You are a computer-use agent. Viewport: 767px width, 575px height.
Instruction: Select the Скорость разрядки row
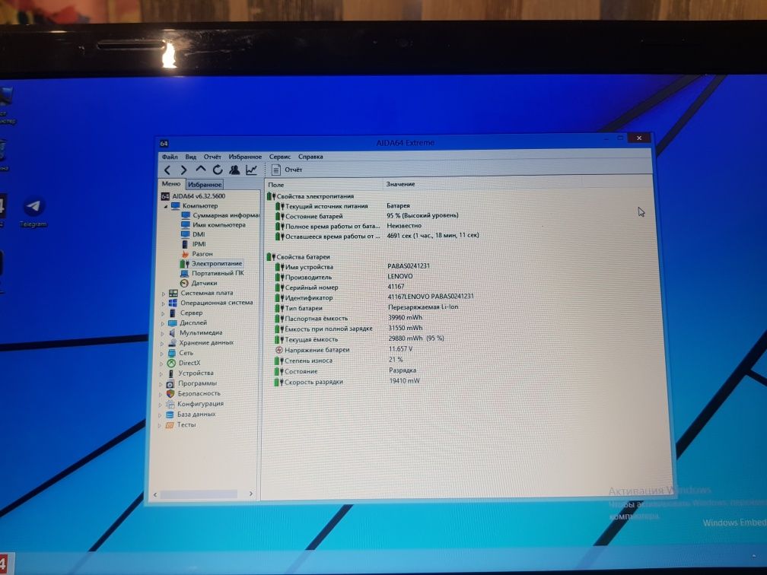(347, 381)
